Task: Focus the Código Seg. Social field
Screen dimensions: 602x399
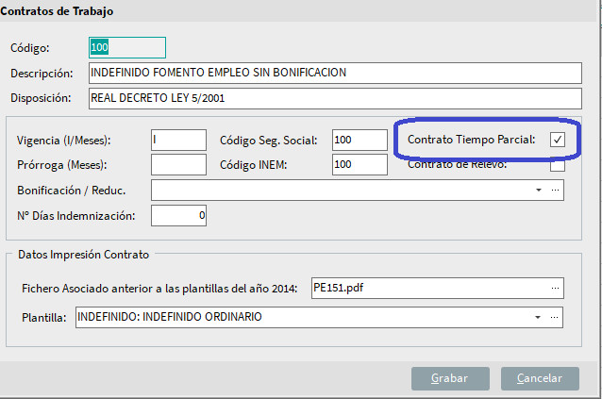Action: 360,140
